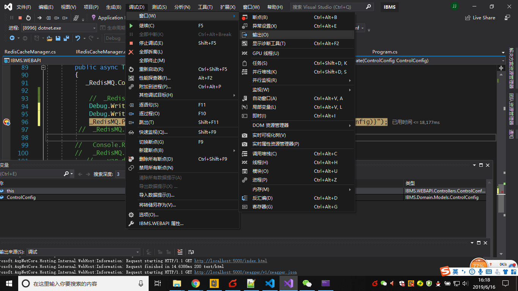Open the output source dropdown
The height and width of the screenshot is (291, 518).
pos(83,252)
